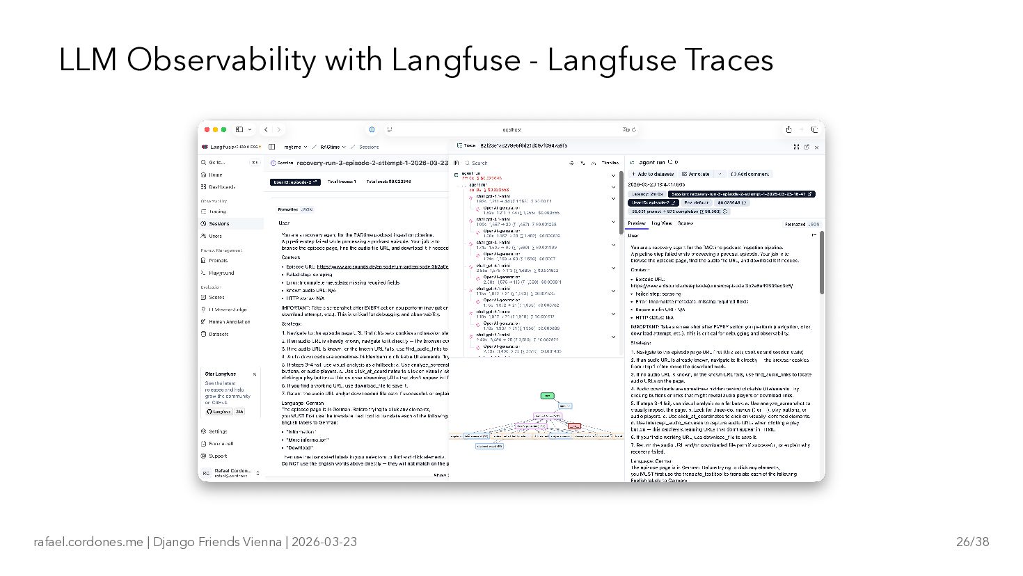Open Support in the sidebar
Viewport: 1023px width, 576px height.
point(218,456)
